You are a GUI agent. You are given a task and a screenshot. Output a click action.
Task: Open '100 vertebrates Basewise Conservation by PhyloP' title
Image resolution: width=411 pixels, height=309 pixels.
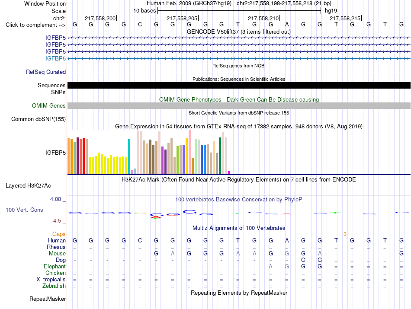point(239,200)
